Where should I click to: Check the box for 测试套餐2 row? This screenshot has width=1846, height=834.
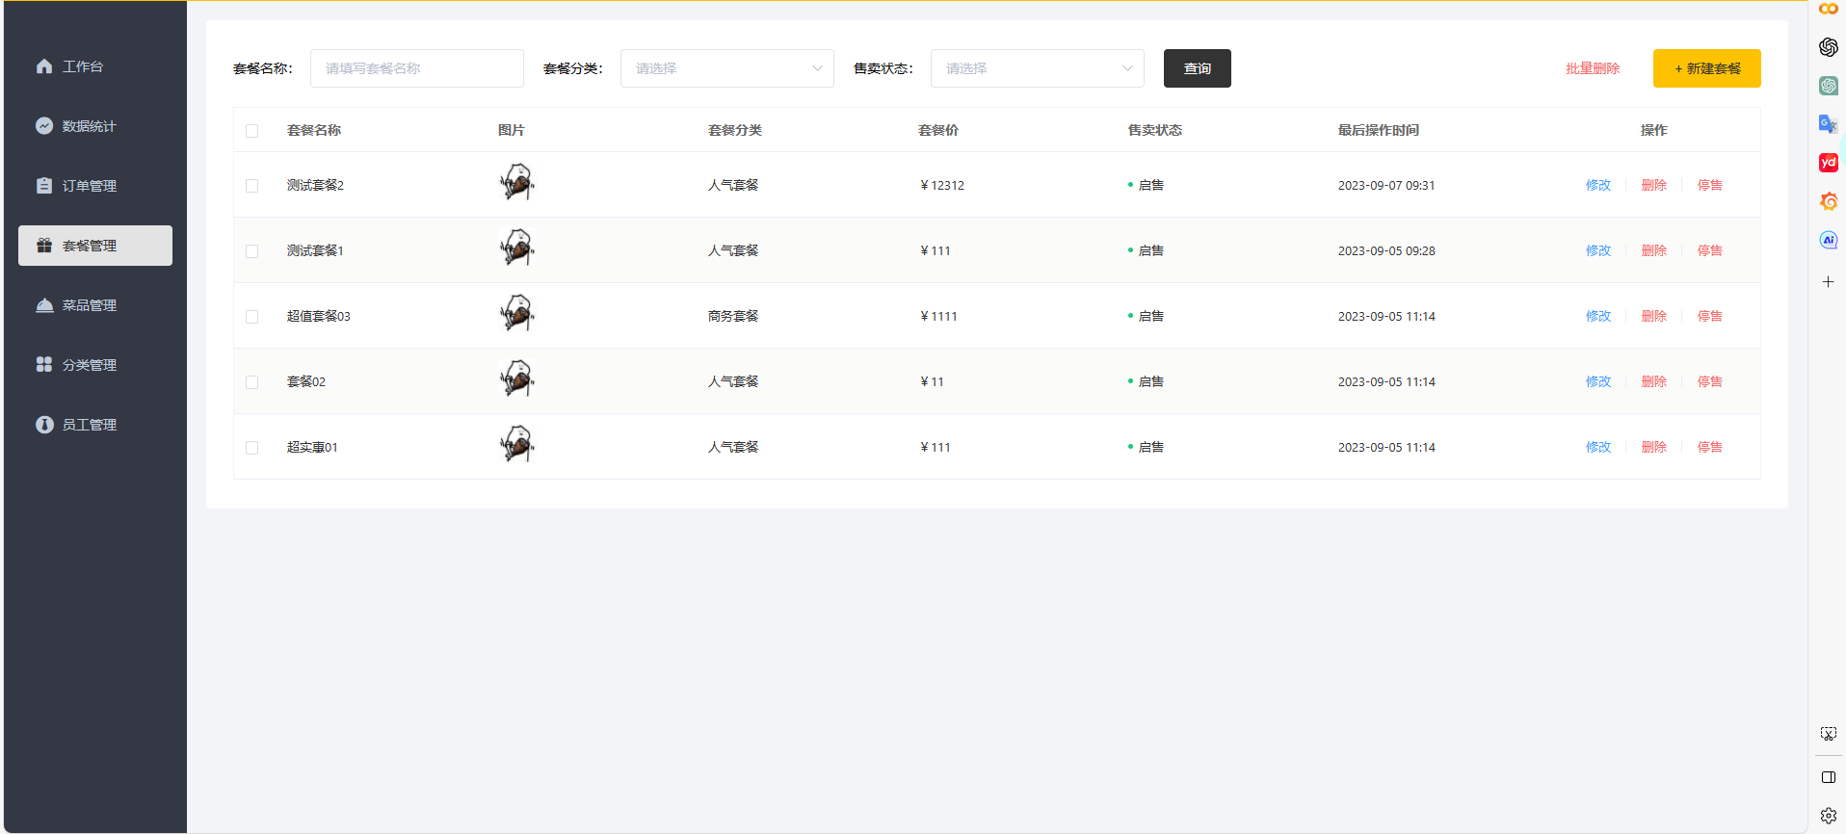click(252, 186)
